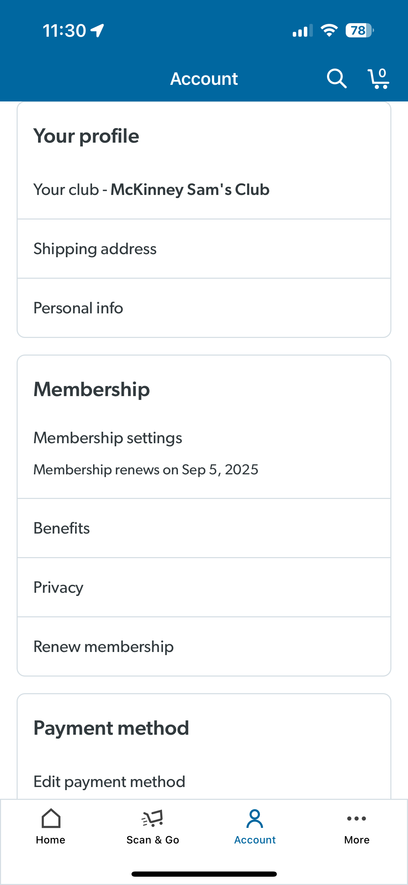Tap the cellular signal bars
Image resolution: width=408 pixels, height=885 pixels.
[302, 31]
